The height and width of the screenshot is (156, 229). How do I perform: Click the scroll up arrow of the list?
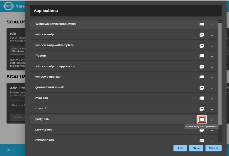click(220, 22)
